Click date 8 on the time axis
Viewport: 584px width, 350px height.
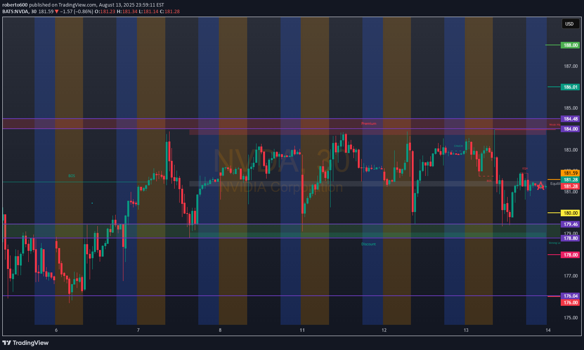tap(220, 330)
